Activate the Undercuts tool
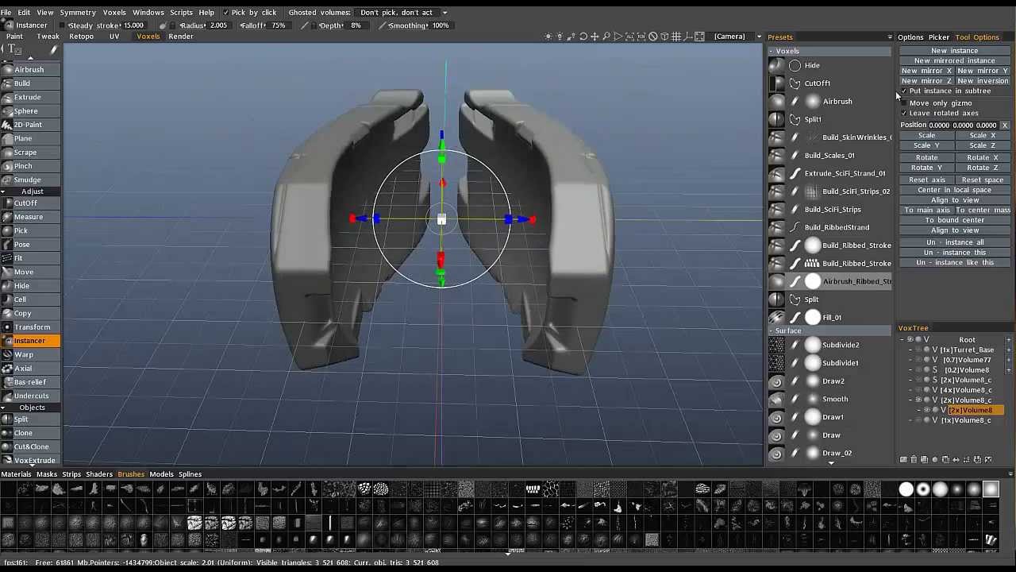 32,396
